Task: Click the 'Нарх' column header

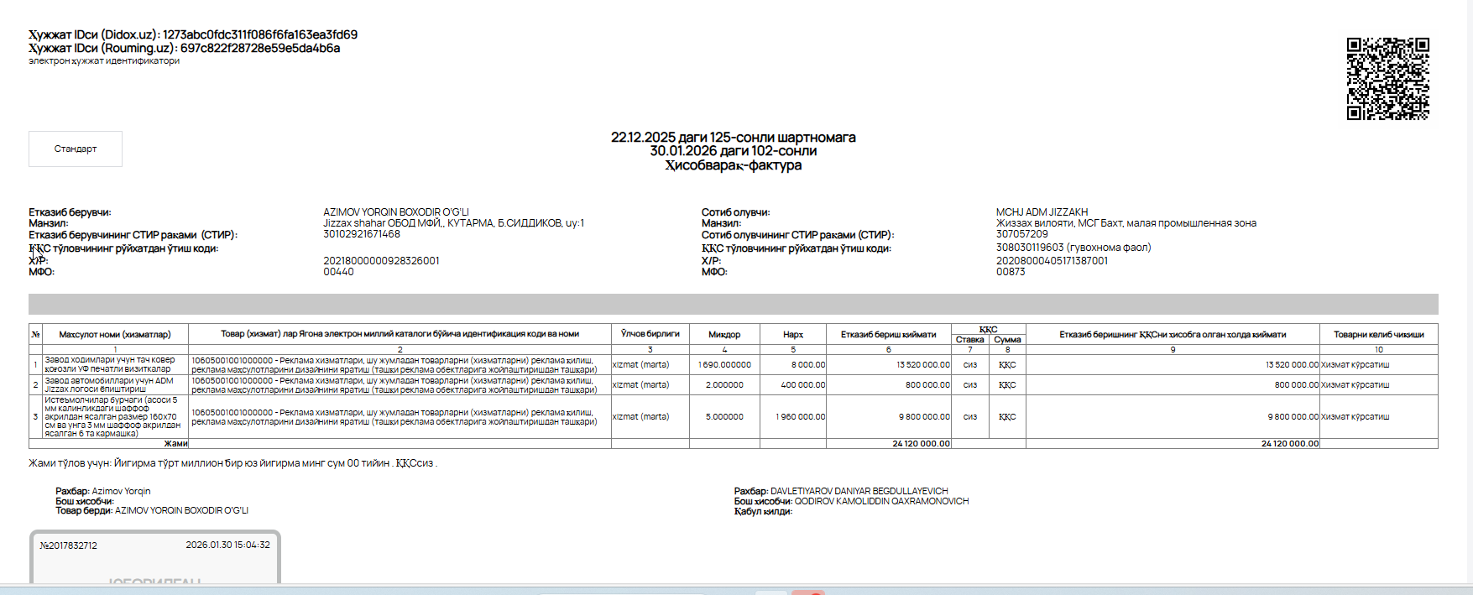Action: [x=793, y=334]
